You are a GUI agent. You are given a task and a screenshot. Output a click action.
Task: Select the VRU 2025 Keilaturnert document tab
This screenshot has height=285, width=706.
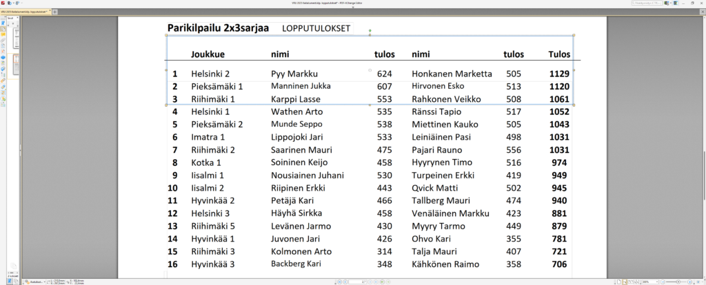click(x=23, y=12)
